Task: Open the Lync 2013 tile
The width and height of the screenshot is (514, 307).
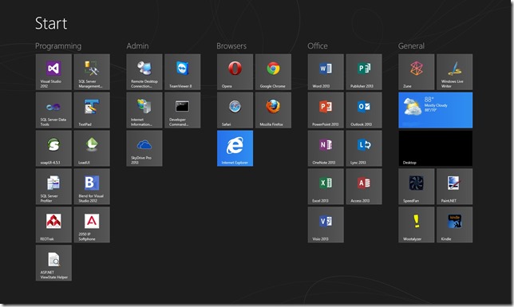Action: pos(364,148)
